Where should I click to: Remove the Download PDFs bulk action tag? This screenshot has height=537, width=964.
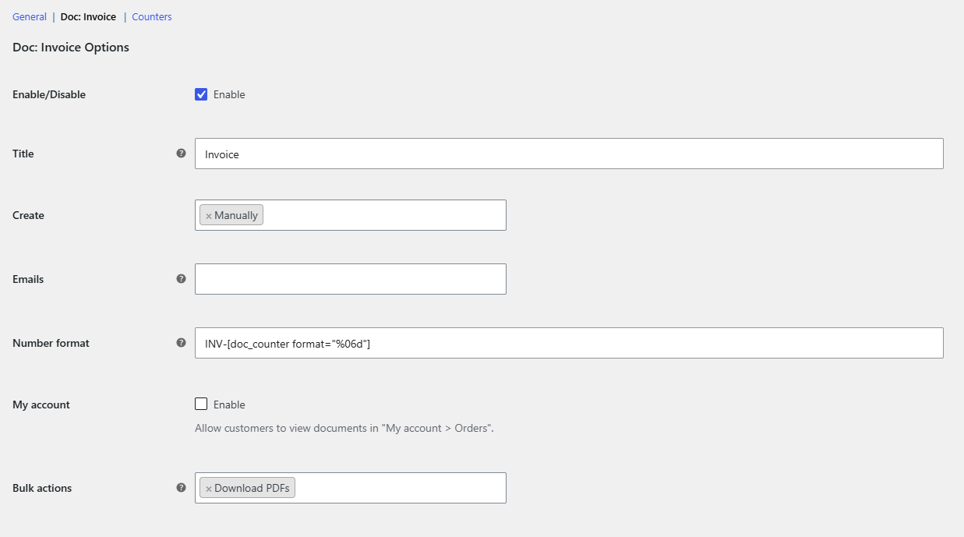[x=209, y=489]
